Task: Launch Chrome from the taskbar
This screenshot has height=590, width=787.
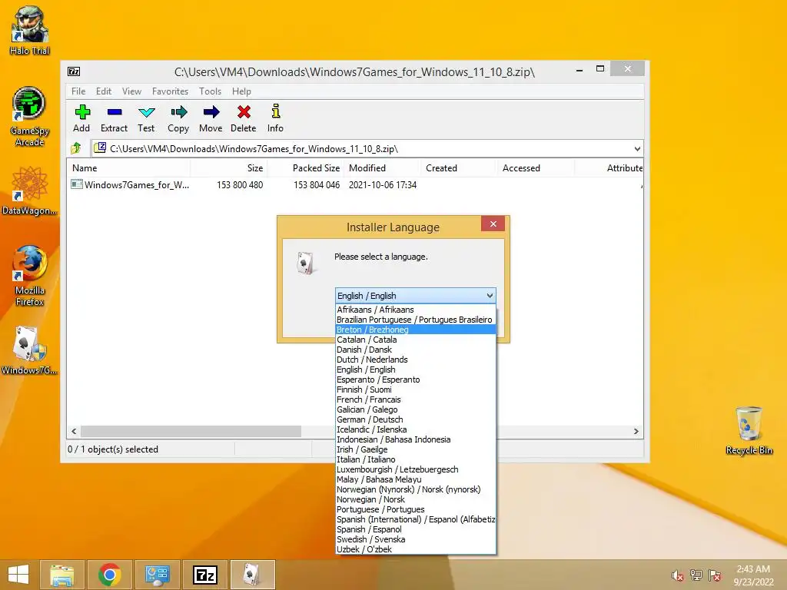Action: [109, 575]
